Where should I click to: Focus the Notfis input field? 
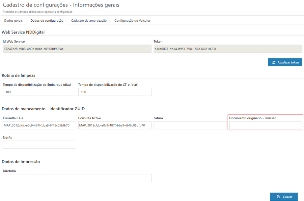point(39,145)
